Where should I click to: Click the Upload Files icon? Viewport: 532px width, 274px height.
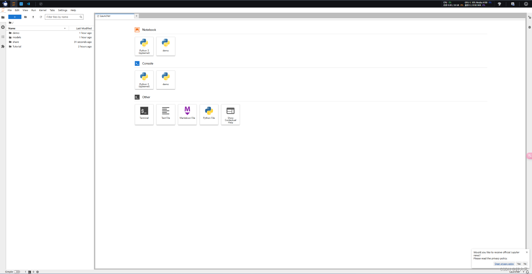[x=33, y=17]
